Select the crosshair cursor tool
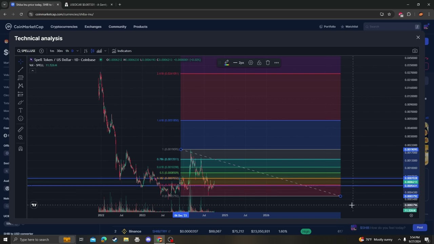The image size is (434, 244). pos(20,61)
